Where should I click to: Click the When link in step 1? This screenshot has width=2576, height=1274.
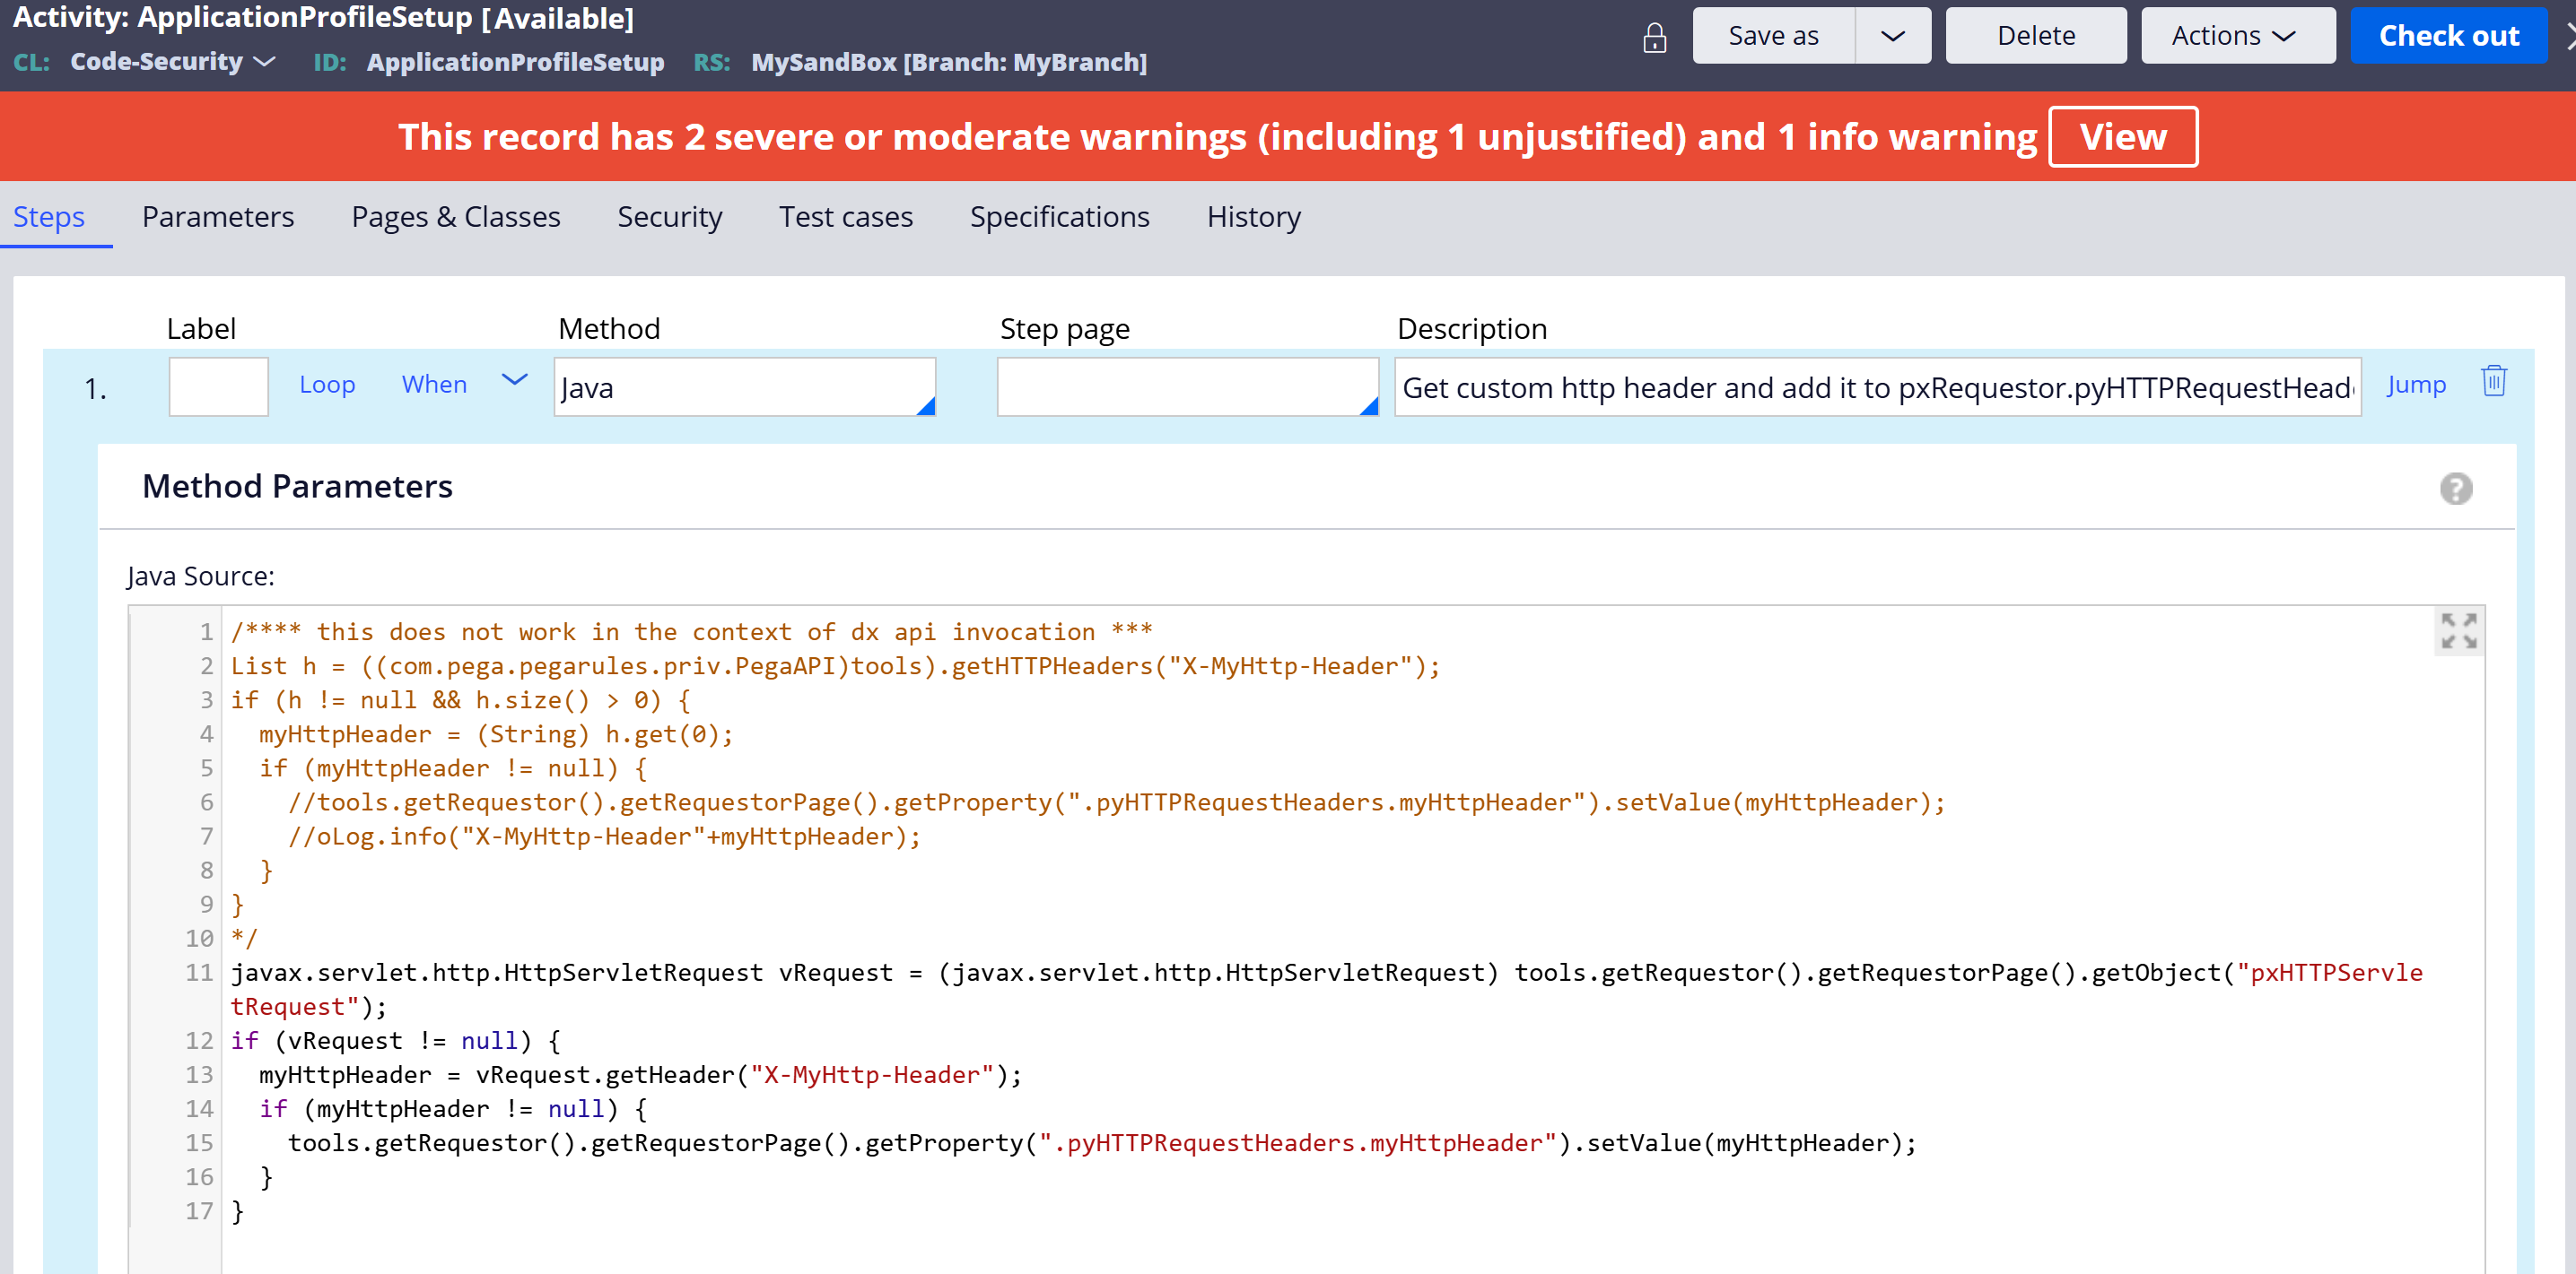pos(434,385)
